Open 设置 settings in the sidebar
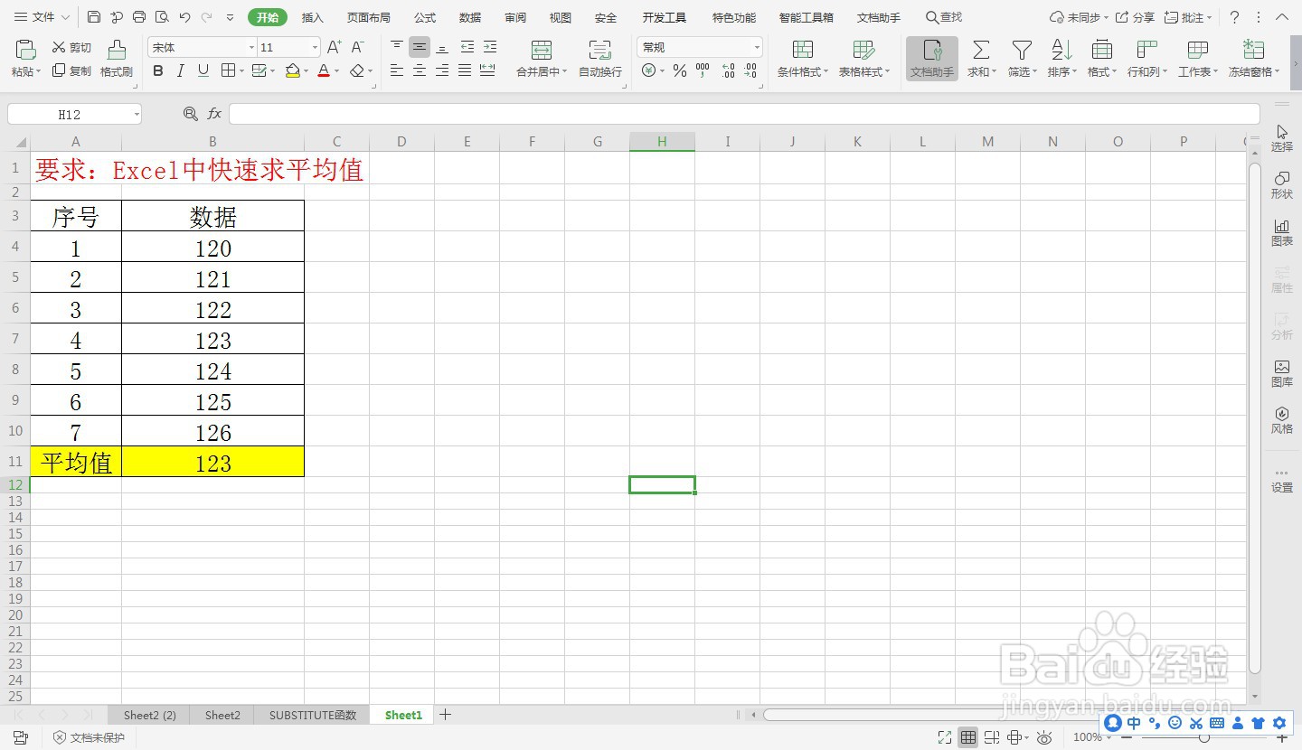 coord(1282,480)
